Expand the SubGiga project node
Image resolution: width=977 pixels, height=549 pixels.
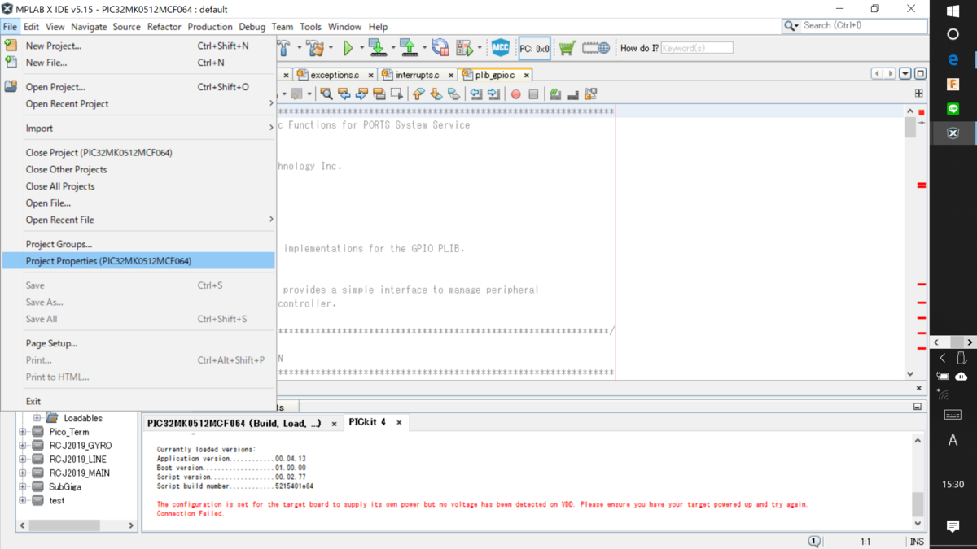(x=23, y=486)
